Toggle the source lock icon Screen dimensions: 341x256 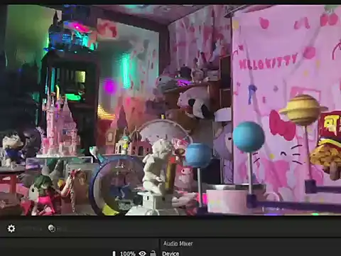pos(153,253)
